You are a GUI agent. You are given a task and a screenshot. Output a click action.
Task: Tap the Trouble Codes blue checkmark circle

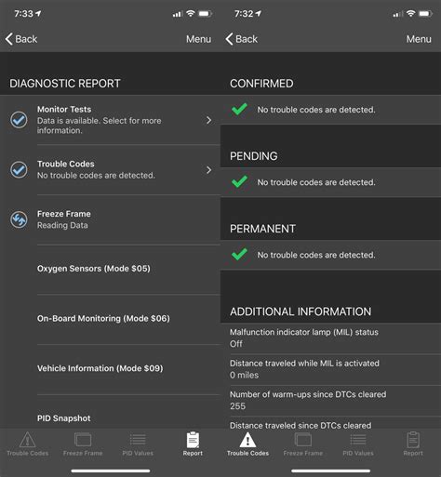tap(19, 170)
